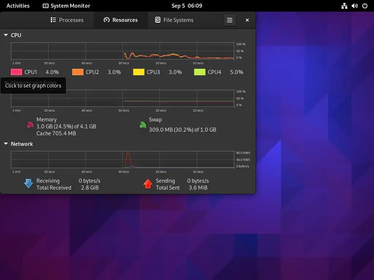The height and width of the screenshot is (280, 374).
Task: Click the Total Received label
Action: pyautogui.click(x=54, y=188)
